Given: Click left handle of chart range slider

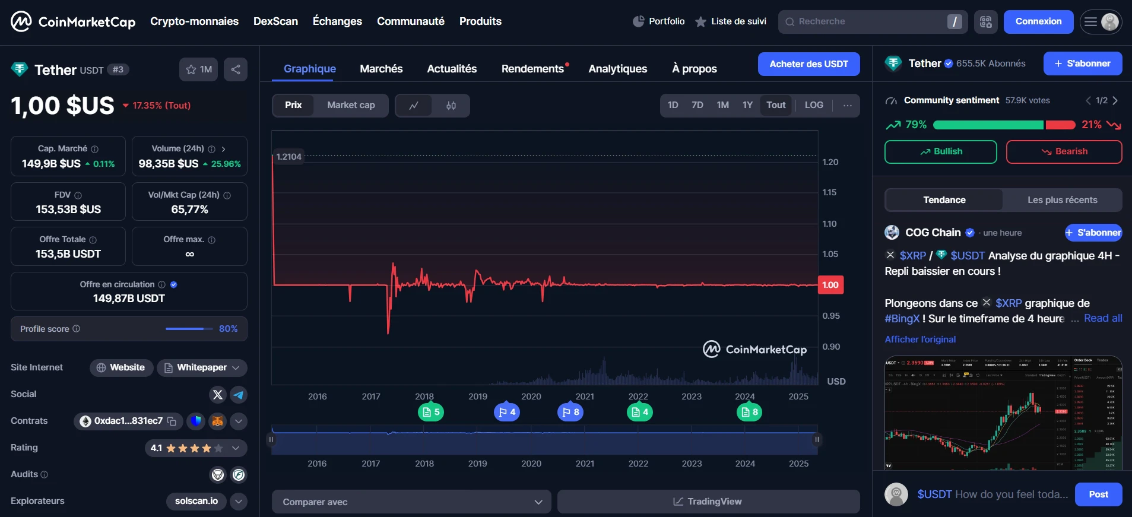Looking at the screenshot, I should point(271,440).
